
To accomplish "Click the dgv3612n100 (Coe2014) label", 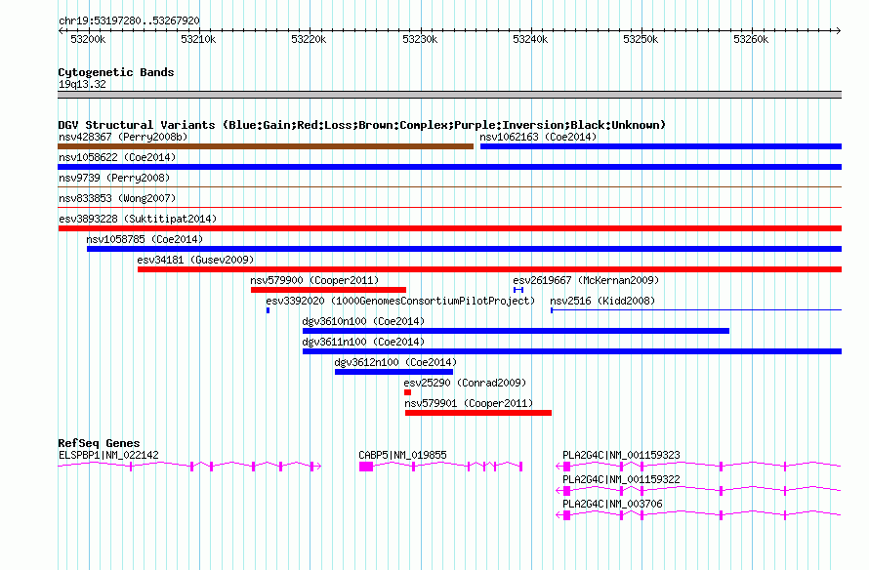I will coord(395,362).
